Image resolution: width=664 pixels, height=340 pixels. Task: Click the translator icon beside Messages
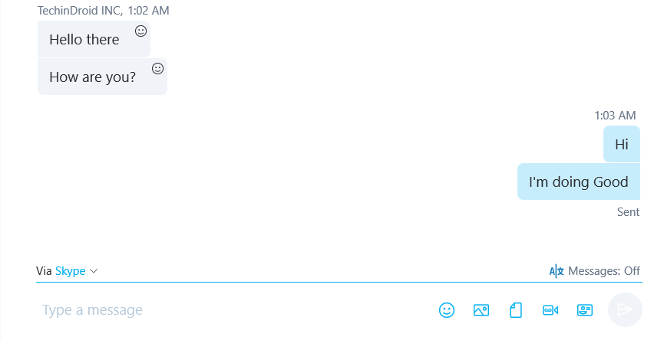coord(557,271)
